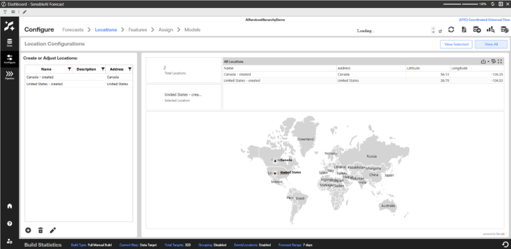Open the help question mark icon
This screenshot has width=511, height=249.
point(9,224)
